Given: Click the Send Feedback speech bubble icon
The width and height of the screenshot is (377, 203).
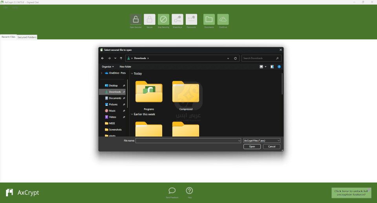Looking at the screenshot, I should point(172,191).
